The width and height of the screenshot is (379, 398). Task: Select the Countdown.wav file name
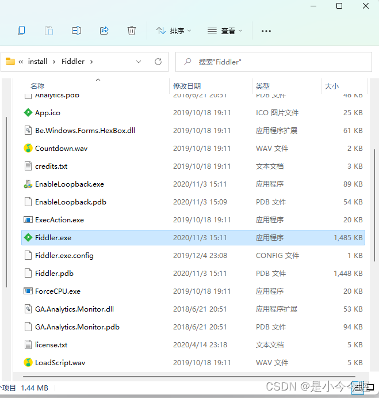62,149
